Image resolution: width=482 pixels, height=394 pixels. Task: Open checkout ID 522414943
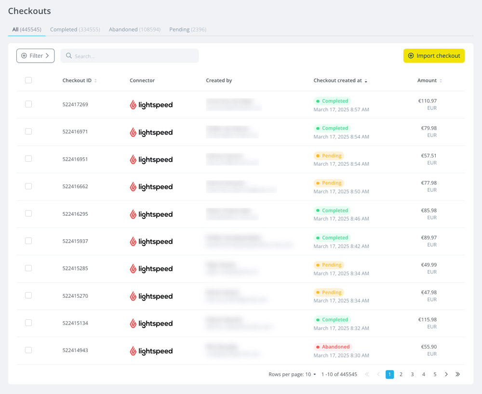tap(75, 350)
